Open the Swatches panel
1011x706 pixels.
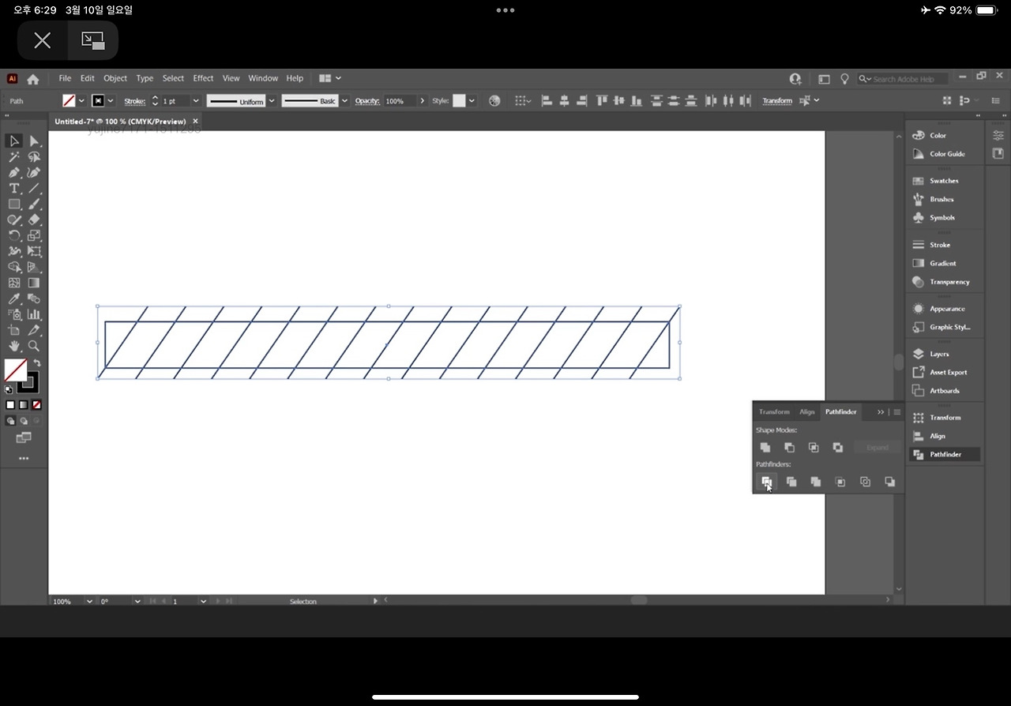945,181
